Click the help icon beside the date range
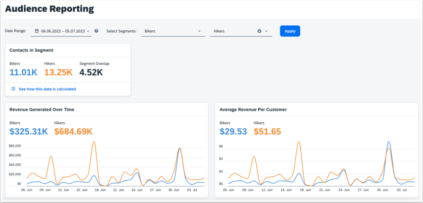Viewport: 423px width, 203px height. [x=96, y=31]
